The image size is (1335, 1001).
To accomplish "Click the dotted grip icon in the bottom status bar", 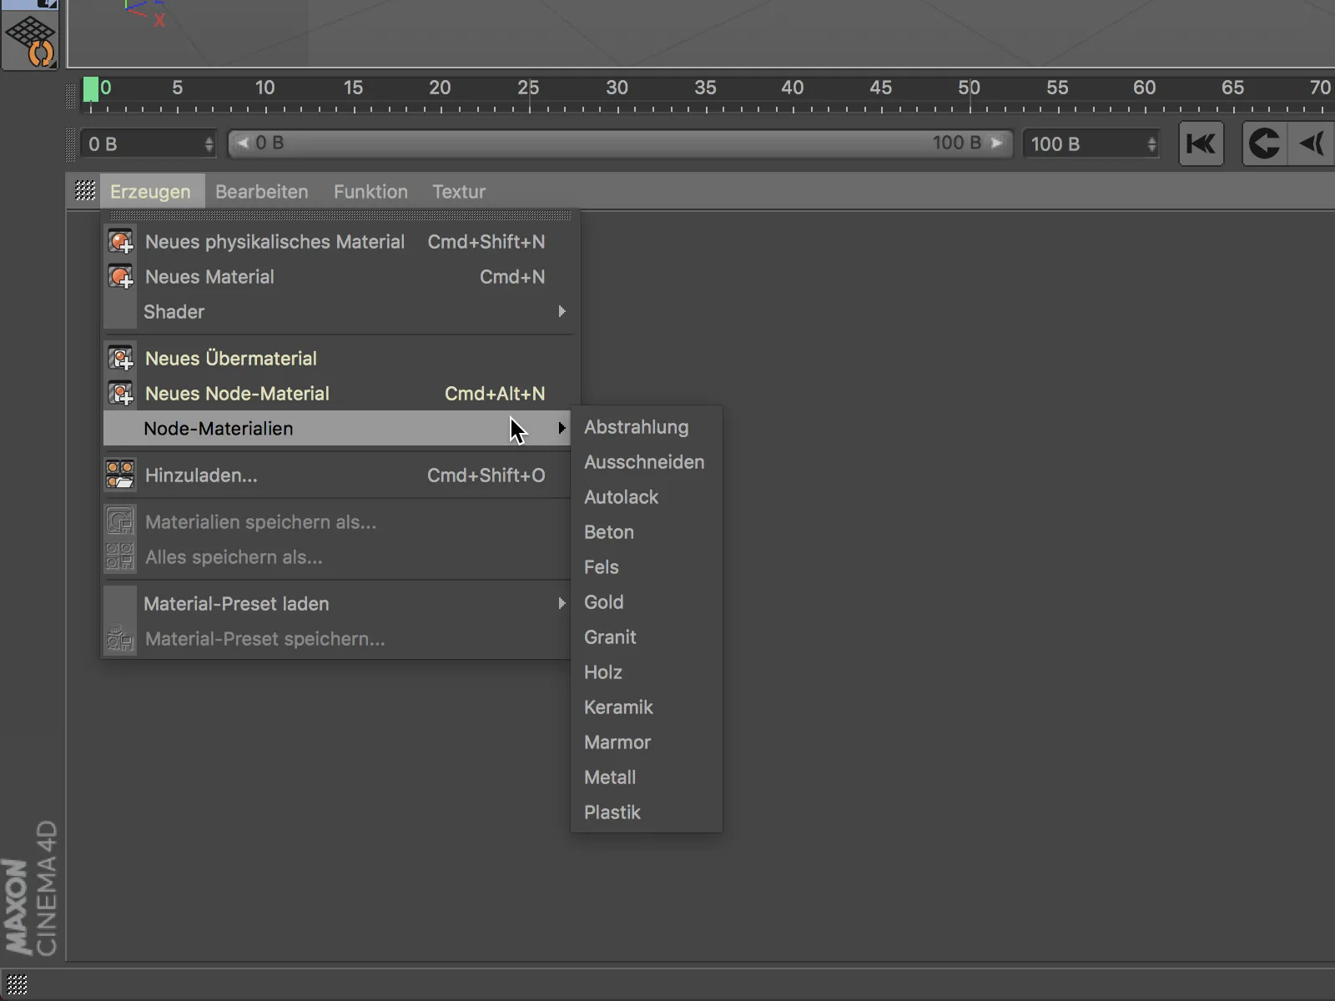I will pos(18,985).
